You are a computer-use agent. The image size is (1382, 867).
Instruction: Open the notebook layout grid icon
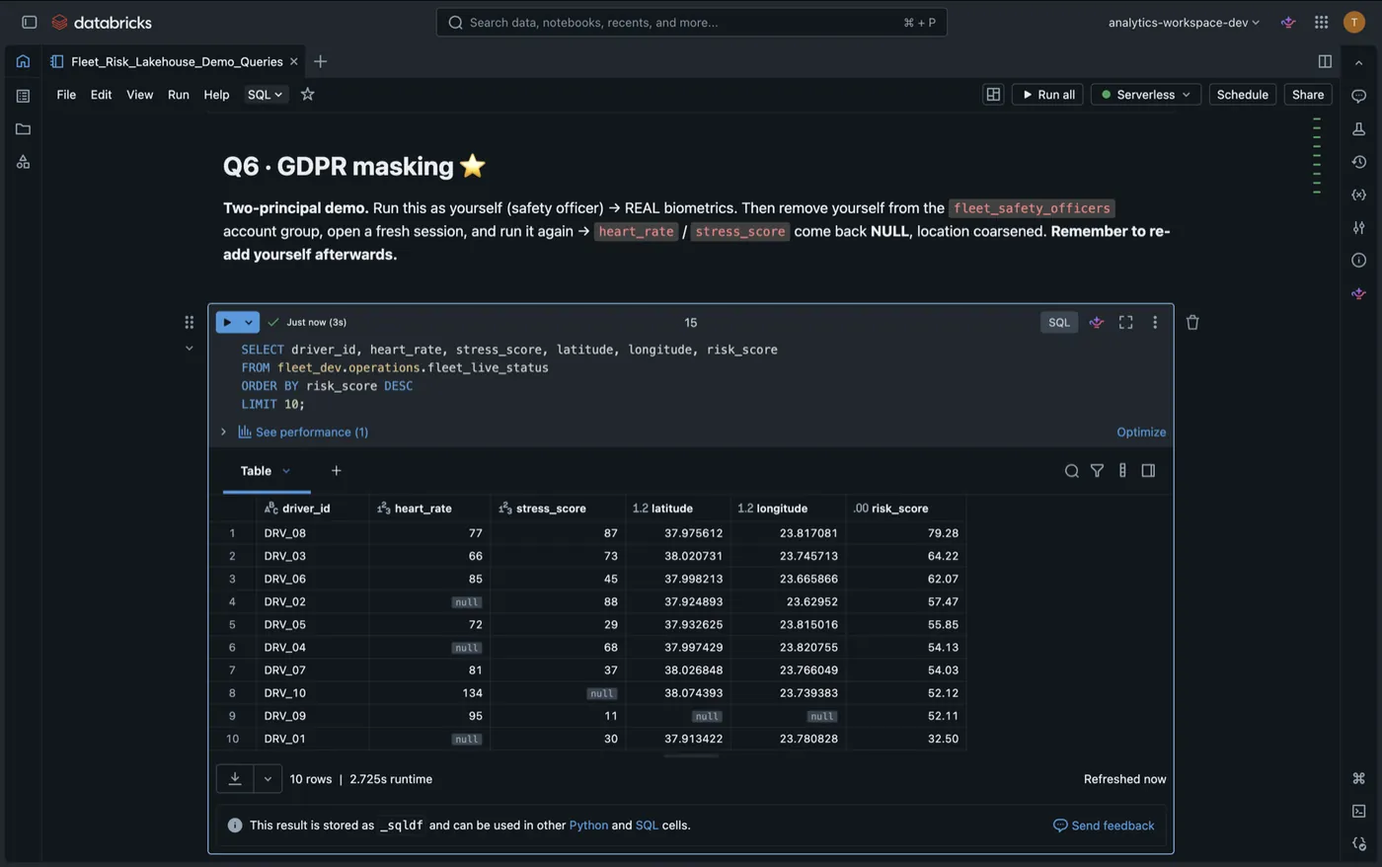click(x=993, y=94)
